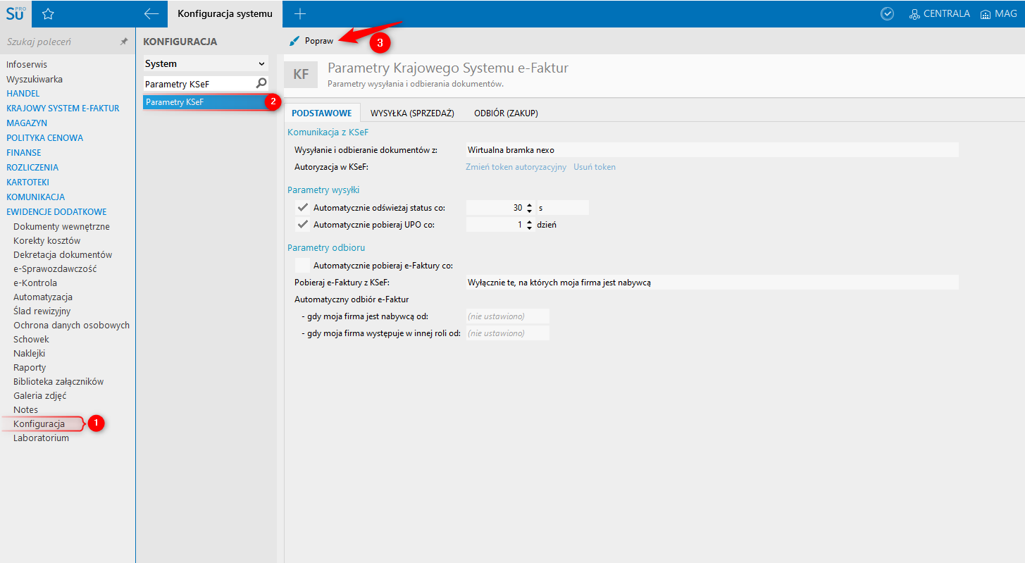Screen dimensions: 1025x563
Task: Open Dekretacja dokumentów
Action: pos(63,254)
